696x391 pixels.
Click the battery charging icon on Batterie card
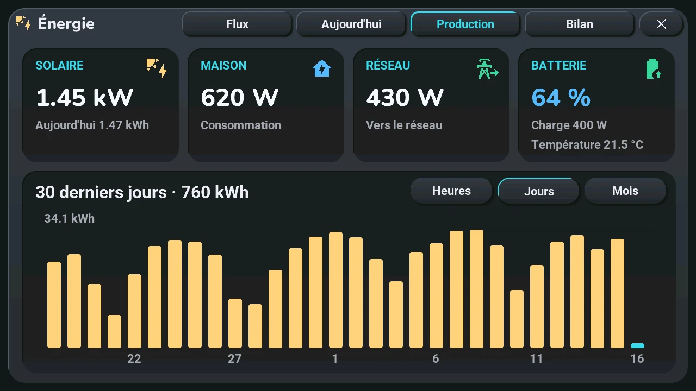(x=654, y=69)
